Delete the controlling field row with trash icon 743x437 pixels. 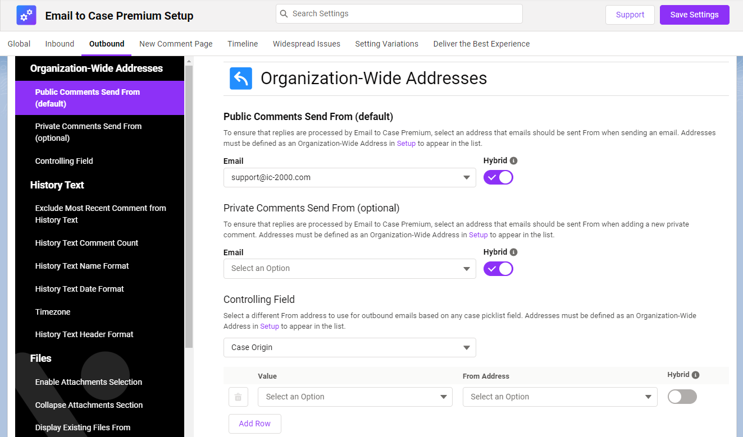[x=238, y=397]
